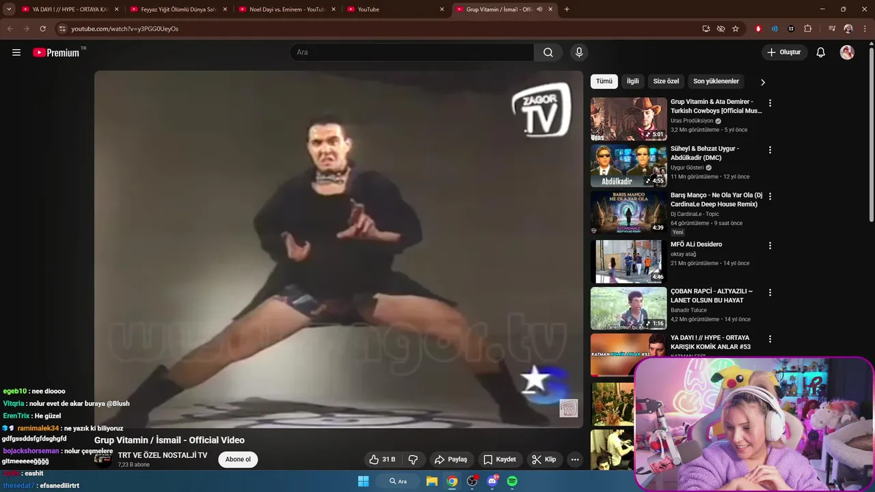Open the YouTube account avatar menu

pyautogui.click(x=847, y=53)
